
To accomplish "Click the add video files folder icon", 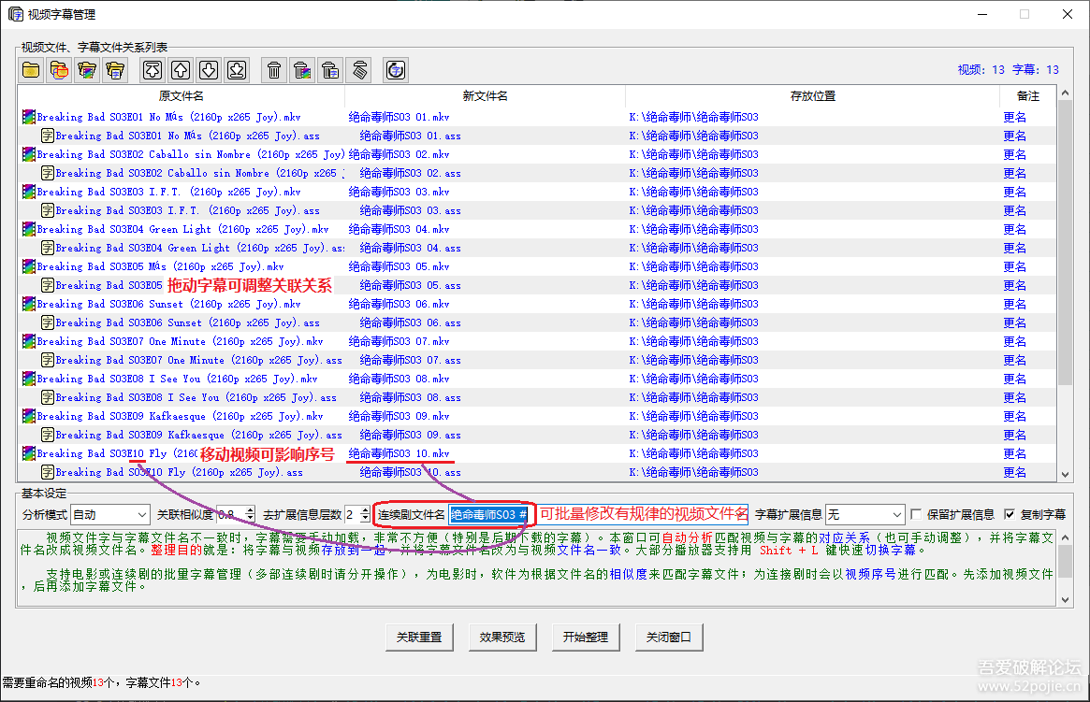I will (87, 69).
